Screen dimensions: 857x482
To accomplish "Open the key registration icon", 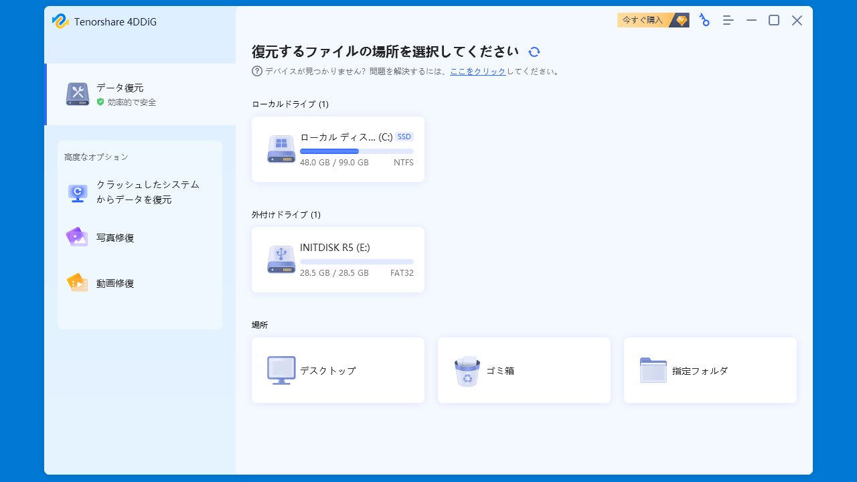I will (x=704, y=20).
